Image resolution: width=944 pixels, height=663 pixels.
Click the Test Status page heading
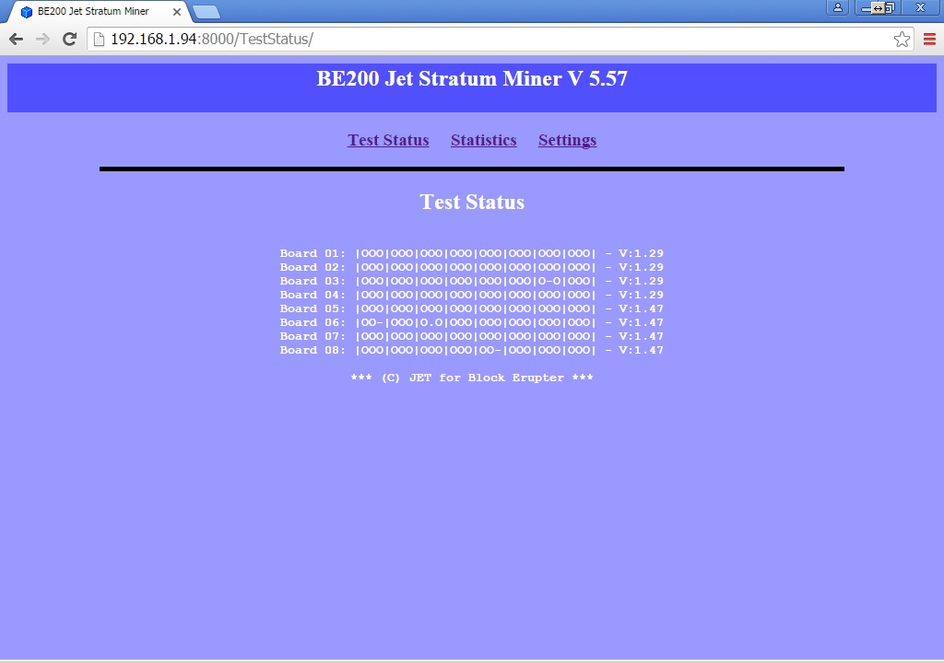click(x=472, y=203)
